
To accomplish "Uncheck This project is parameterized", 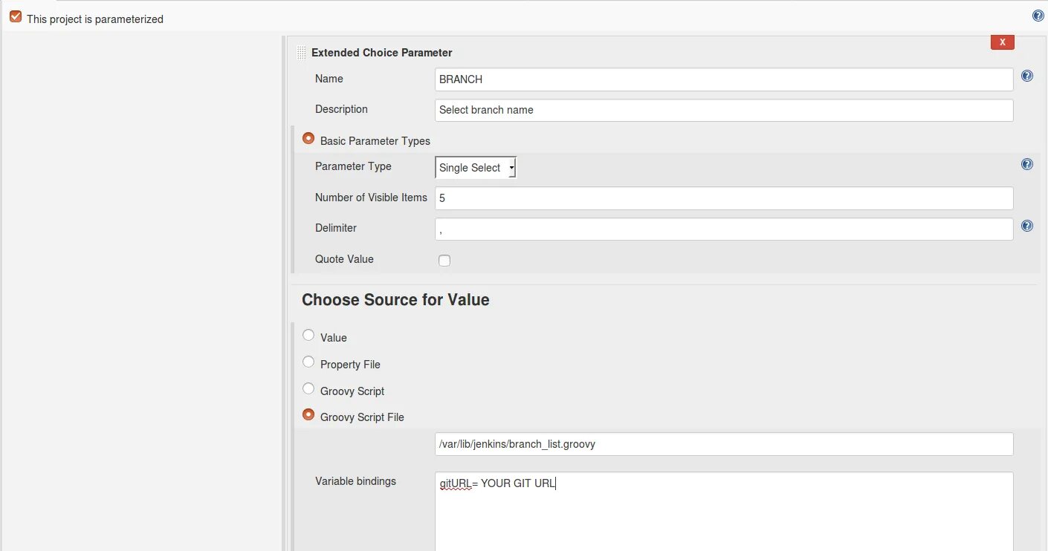I will pos(16,16).
